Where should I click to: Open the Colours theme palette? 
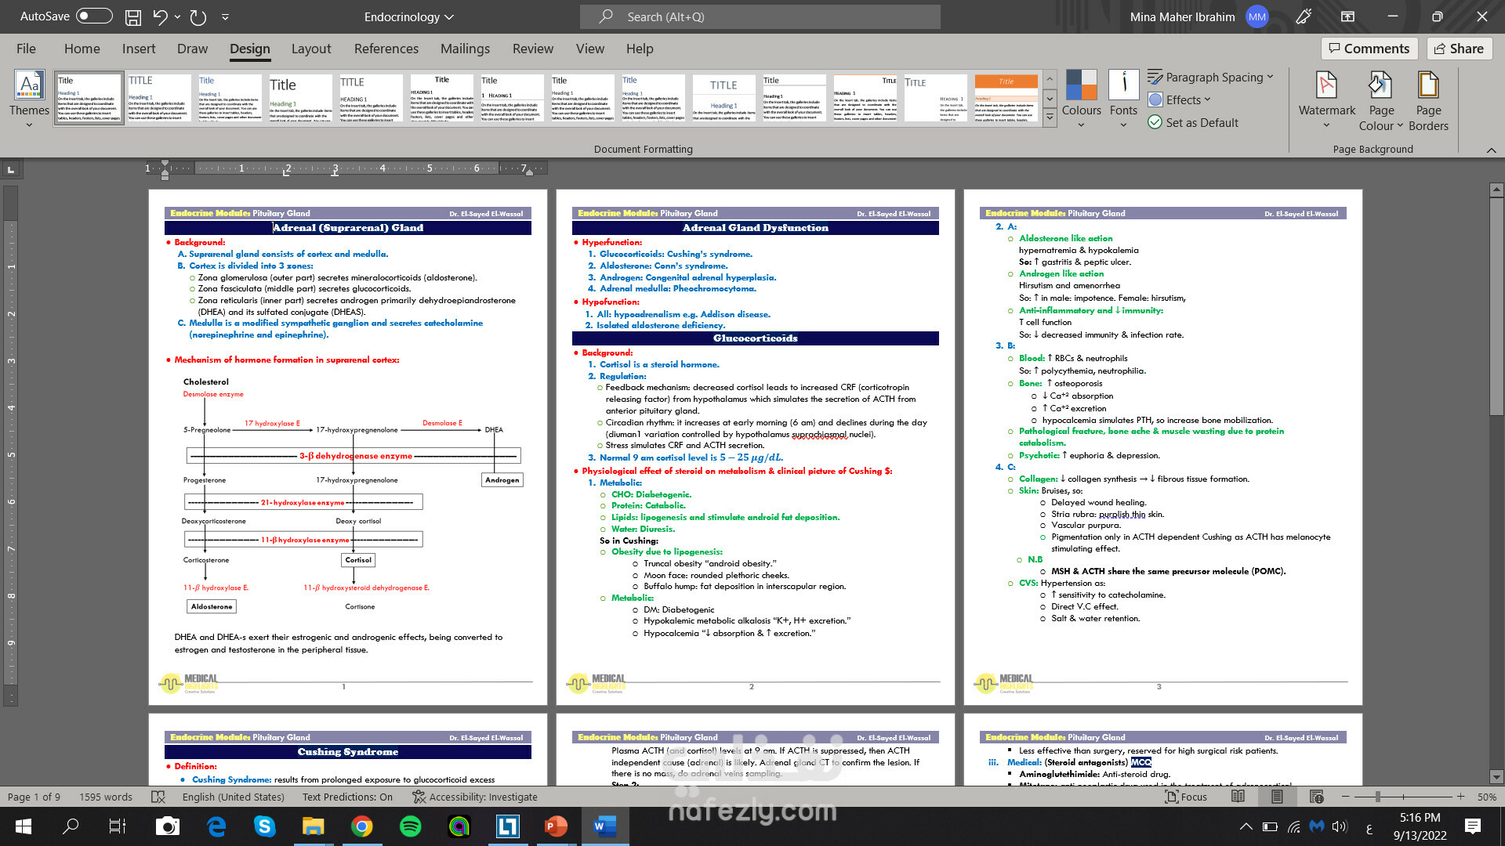pyautogui.click(x=1081, y=100)
